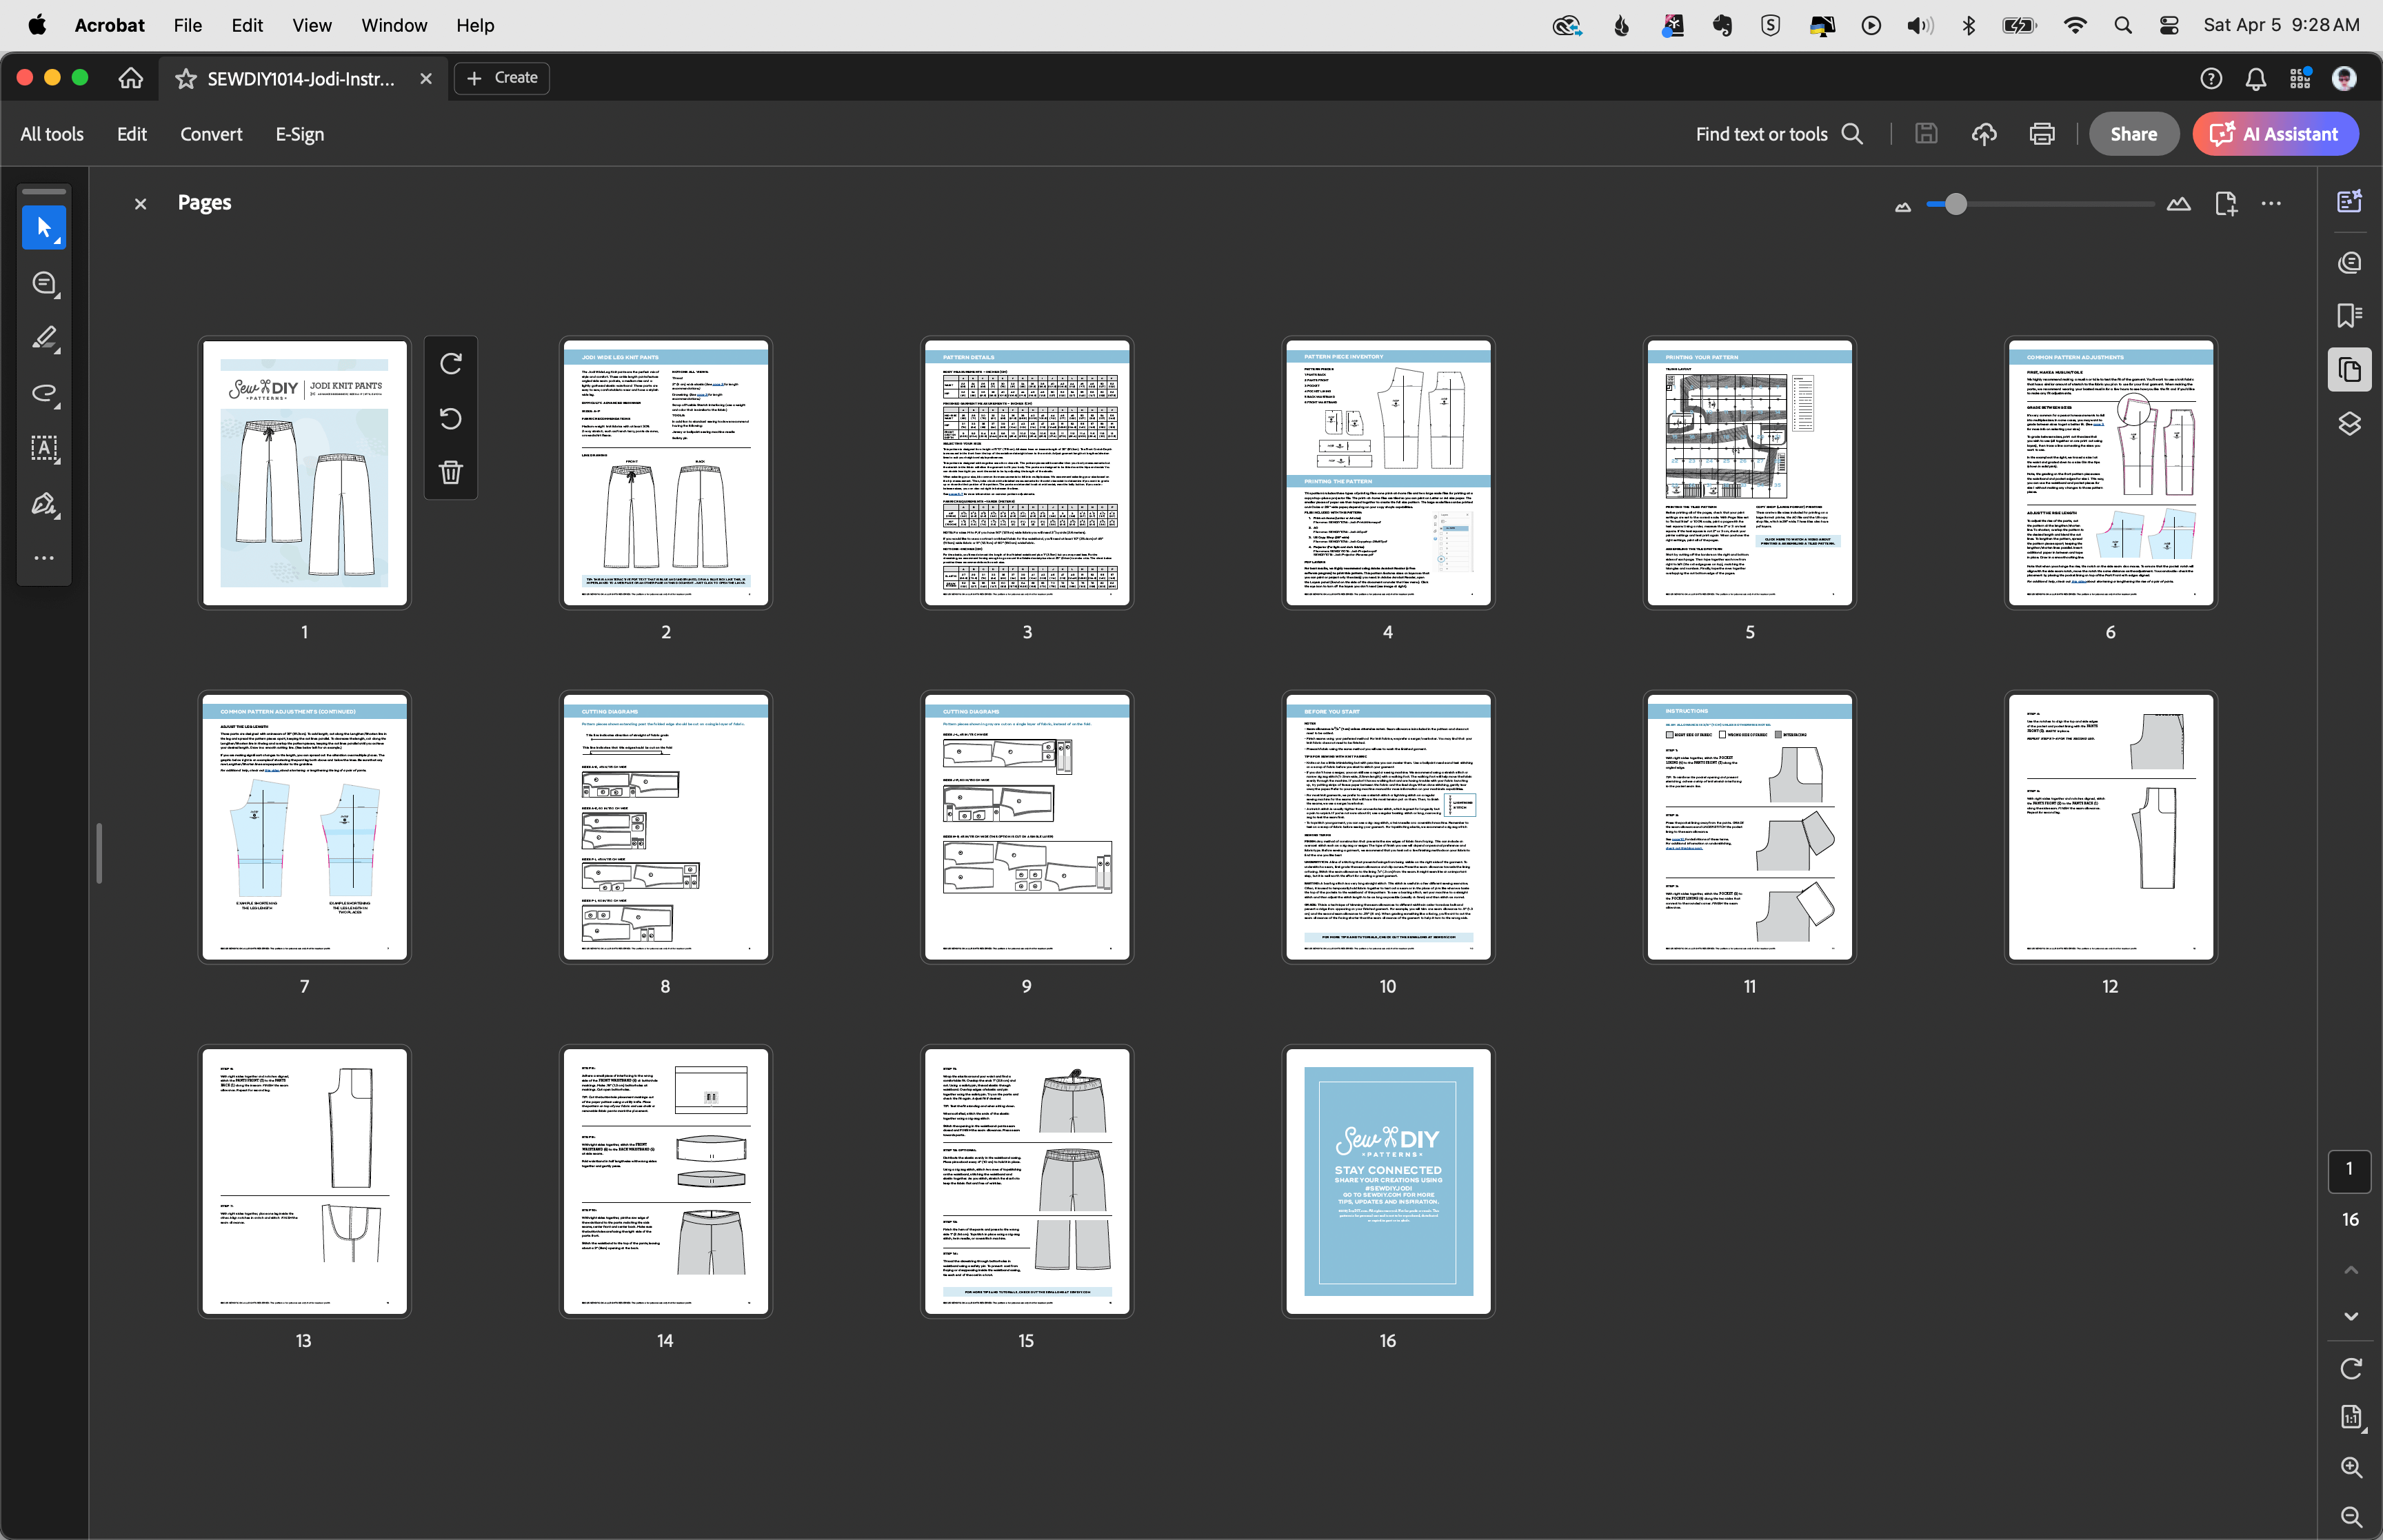Click the save file icon
Screen dimensions: 2383x1540
coord(1926,134)
